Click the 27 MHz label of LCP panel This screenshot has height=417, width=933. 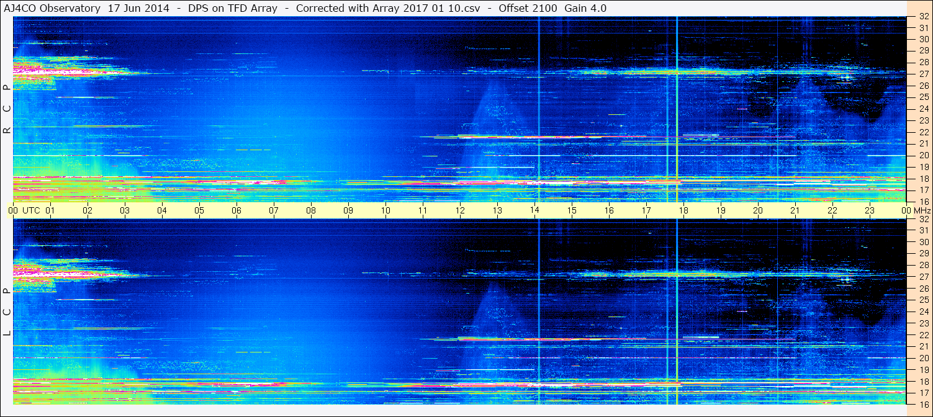(x=924, y=277)
